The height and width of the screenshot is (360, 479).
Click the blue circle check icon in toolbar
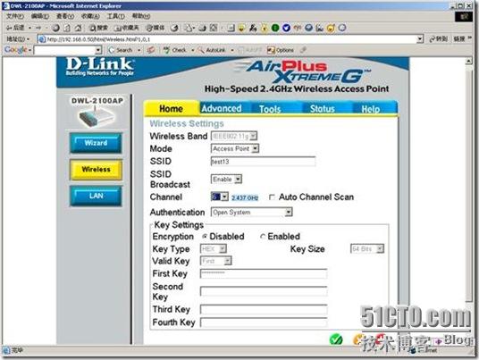coord(286,28)
